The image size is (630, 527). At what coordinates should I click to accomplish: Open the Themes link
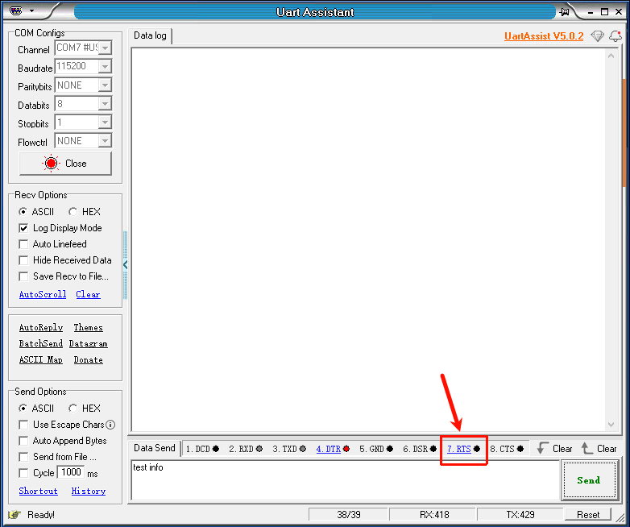point(88,327)
